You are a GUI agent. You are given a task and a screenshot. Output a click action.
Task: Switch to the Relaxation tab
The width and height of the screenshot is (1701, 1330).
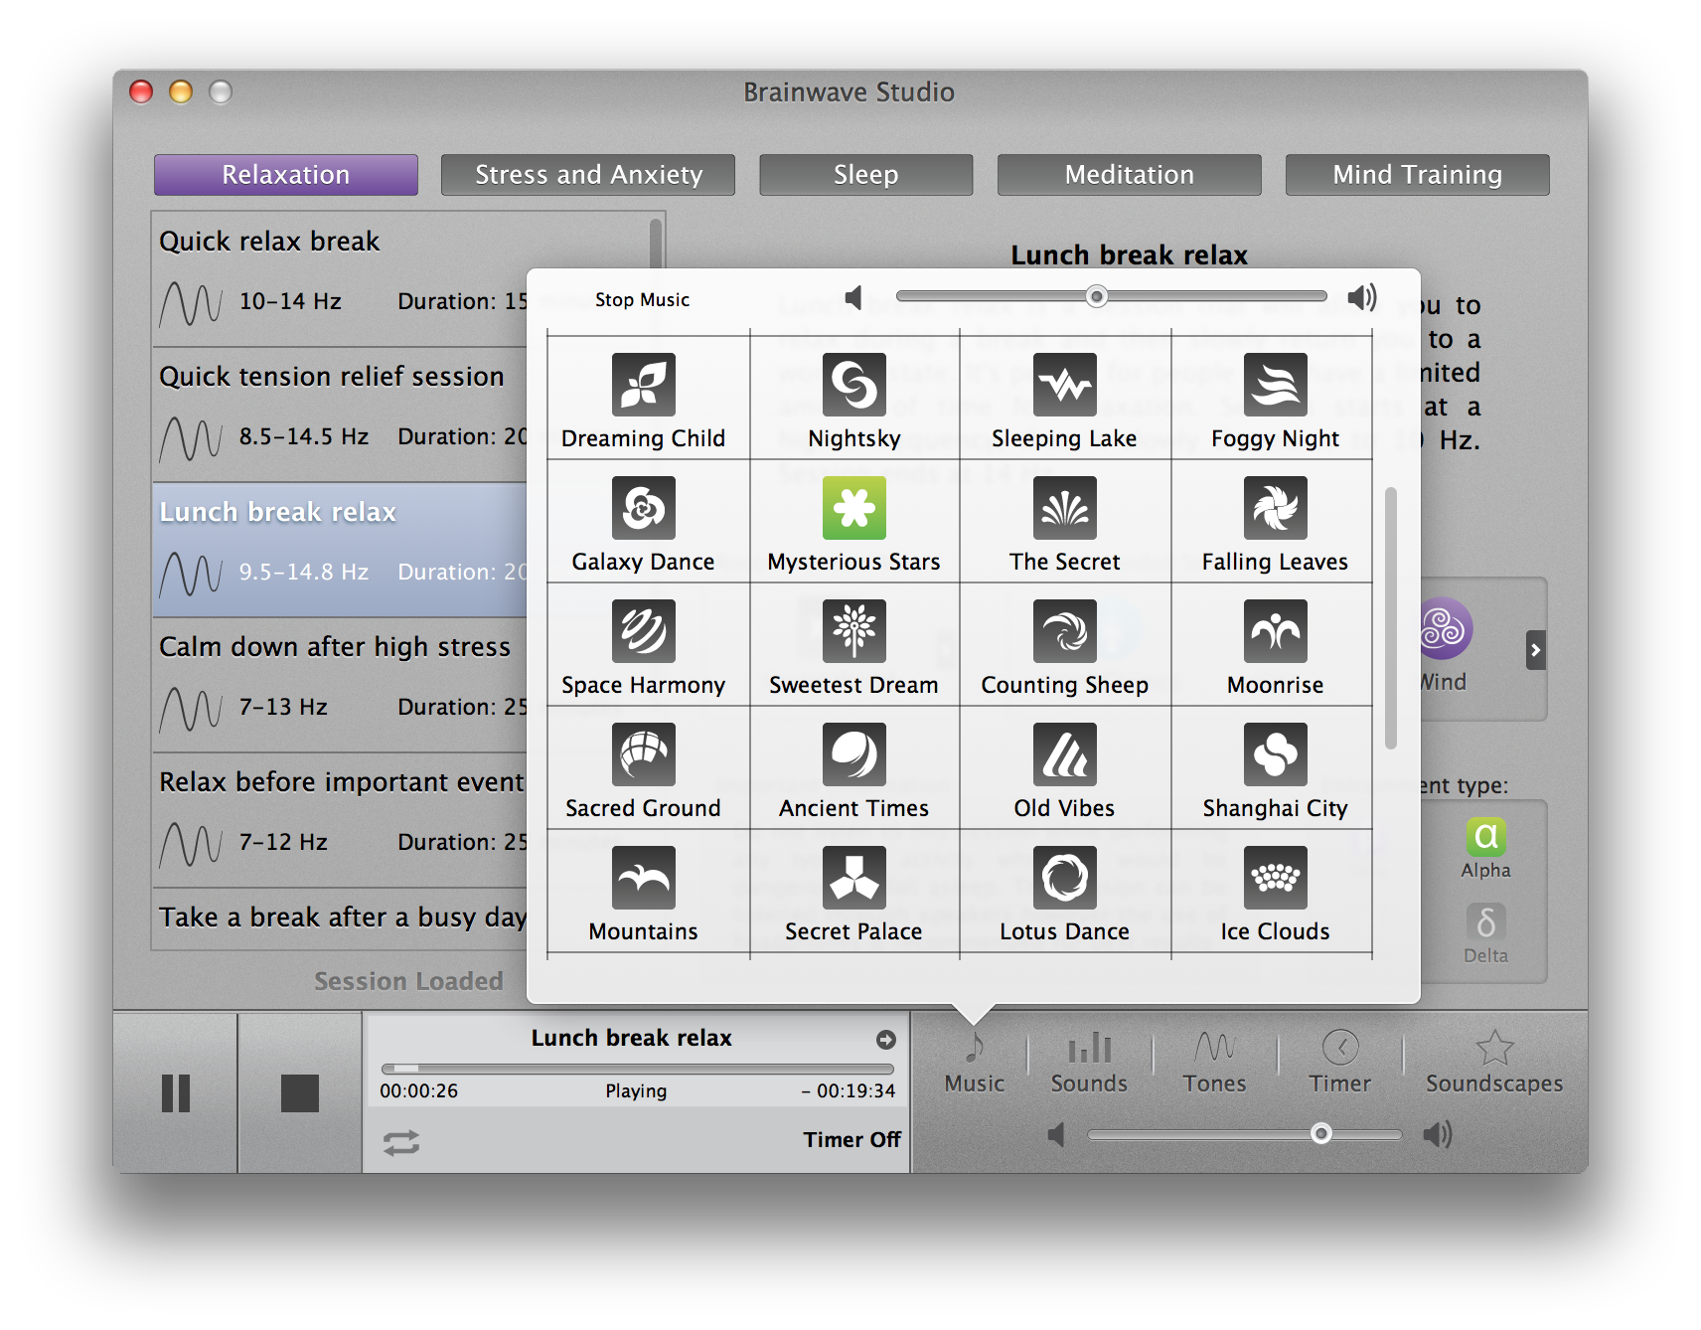[285, 175]
